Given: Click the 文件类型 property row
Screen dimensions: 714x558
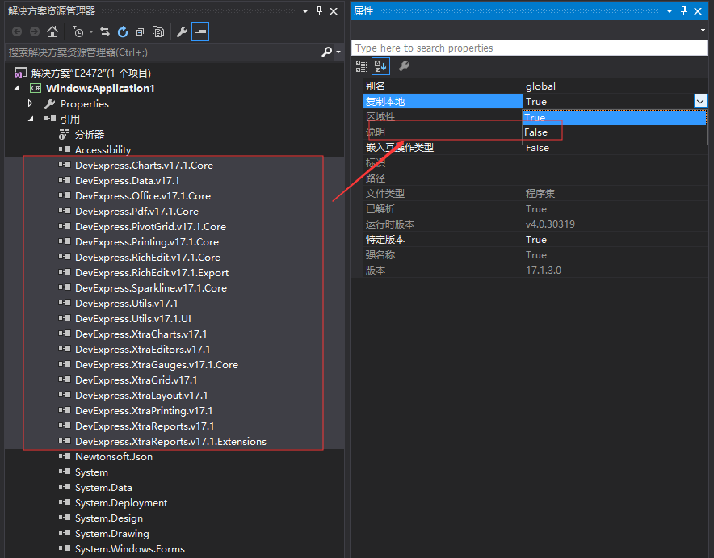Looking at the screenshot, I should tap(535, 194).
